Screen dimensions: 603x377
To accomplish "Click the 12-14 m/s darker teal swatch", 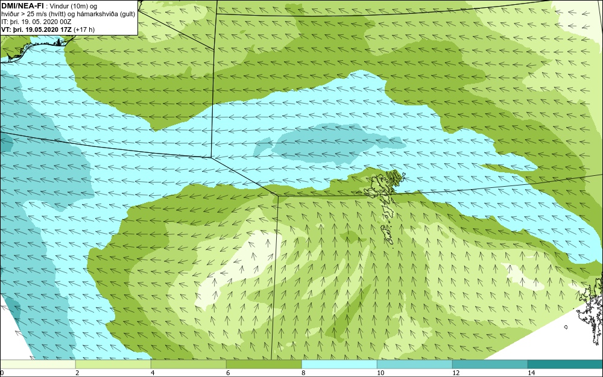I will point(490,364).
